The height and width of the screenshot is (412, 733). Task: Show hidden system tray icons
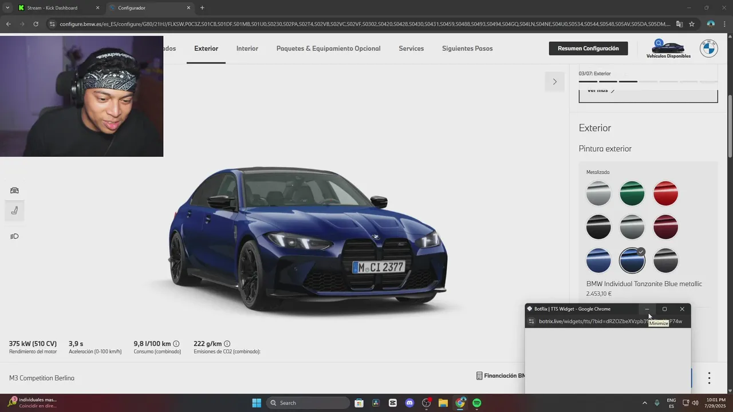tap(644, 403)
